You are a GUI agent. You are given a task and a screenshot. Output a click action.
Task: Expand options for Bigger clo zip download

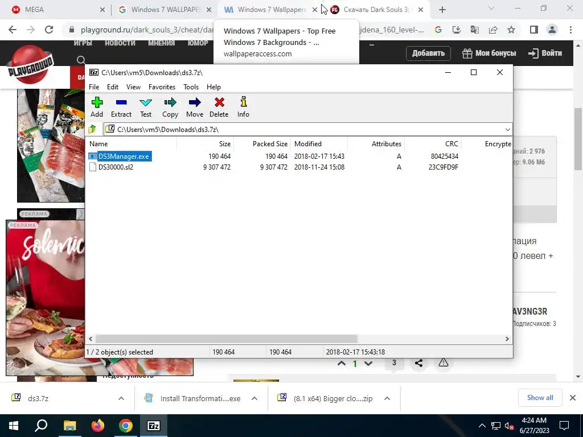pyautogui.click(x=387, y=398)
